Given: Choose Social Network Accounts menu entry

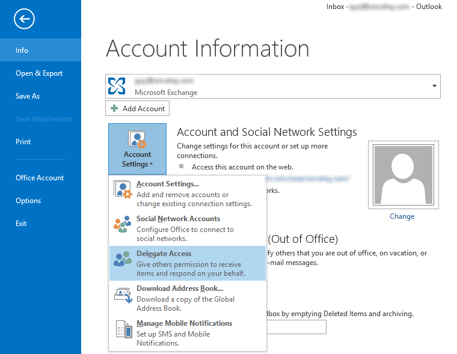Looking at the screenshot, I should (188, 228).
